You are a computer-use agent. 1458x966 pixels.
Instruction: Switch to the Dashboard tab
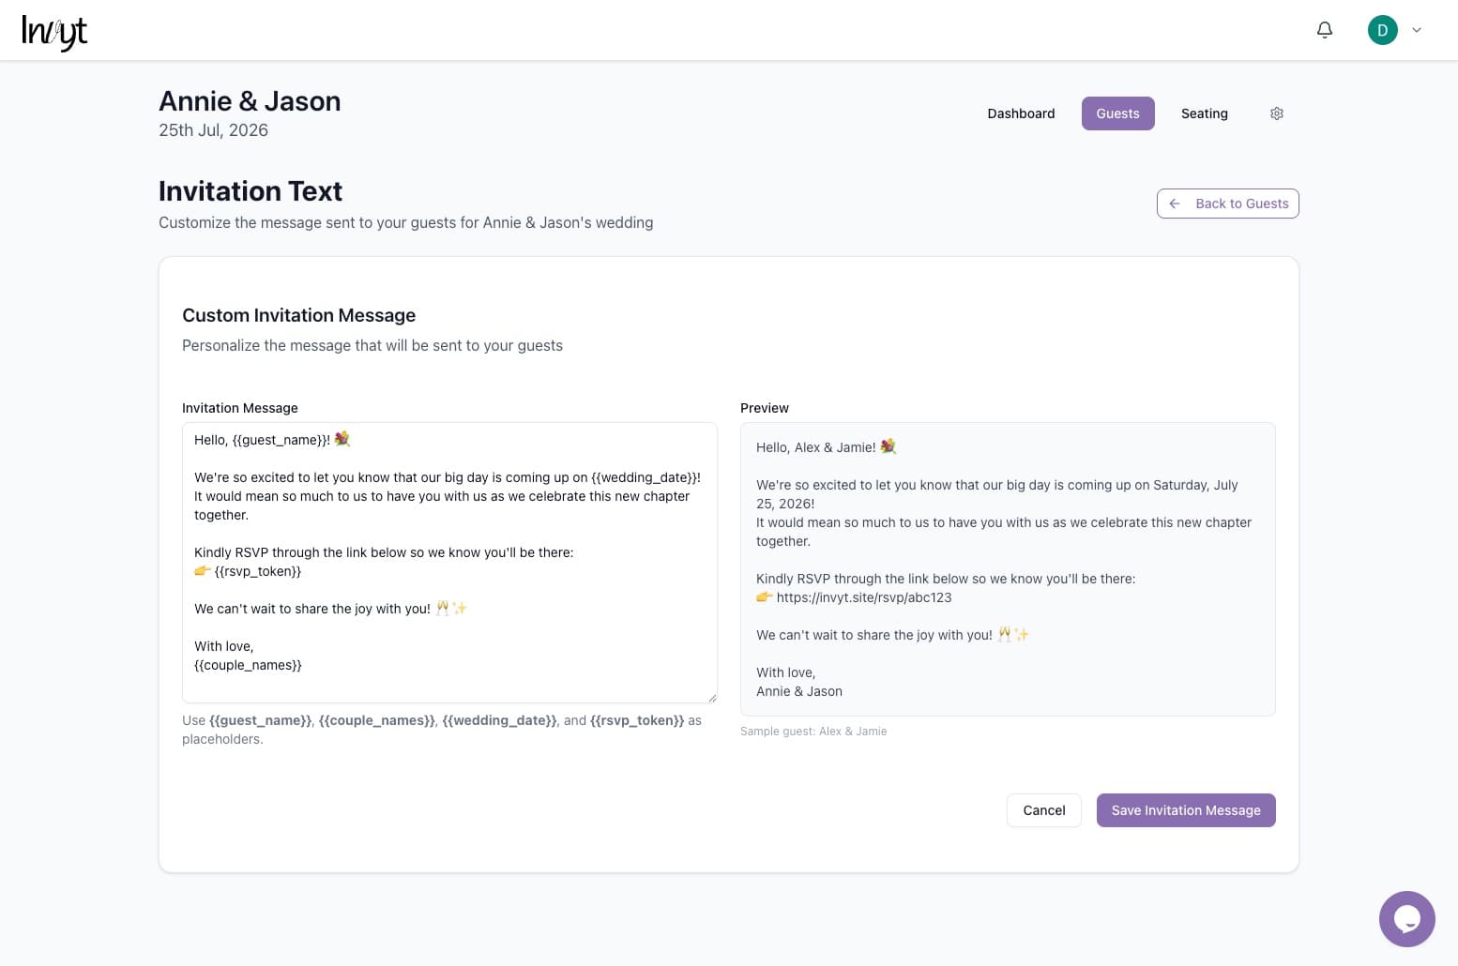coord(1021,113)
